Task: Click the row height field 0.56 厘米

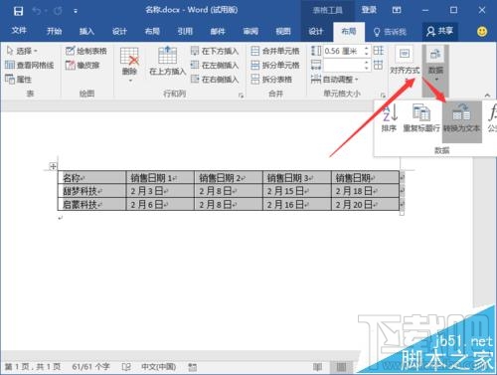Action: point(343,51)
